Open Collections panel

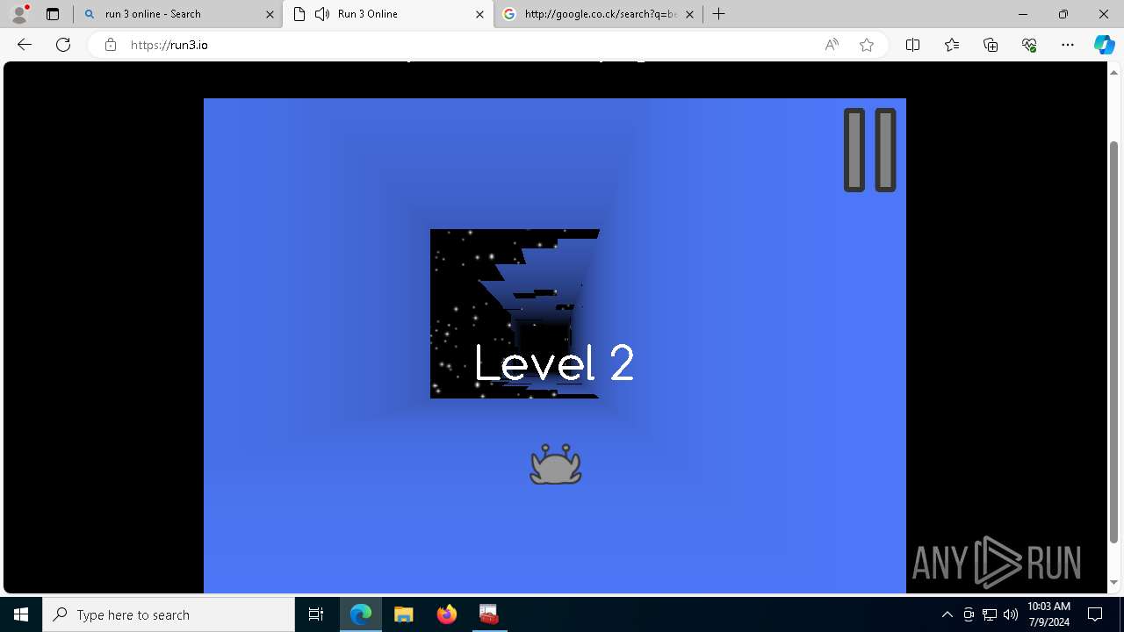tap(991, 45)
